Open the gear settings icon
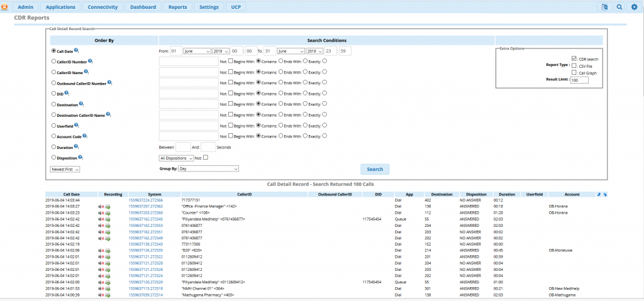This screenshot has height=301, width=644. [635, 7]
